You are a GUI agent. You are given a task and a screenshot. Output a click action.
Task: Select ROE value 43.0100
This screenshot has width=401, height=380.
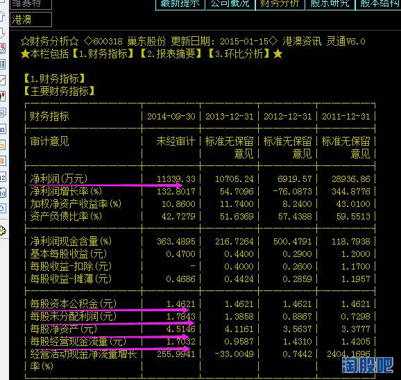pyautogui.click(x=353, y=204)
